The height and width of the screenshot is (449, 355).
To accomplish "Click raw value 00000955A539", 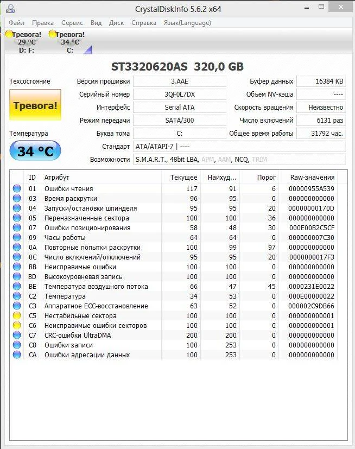I will tap(311, 189).
